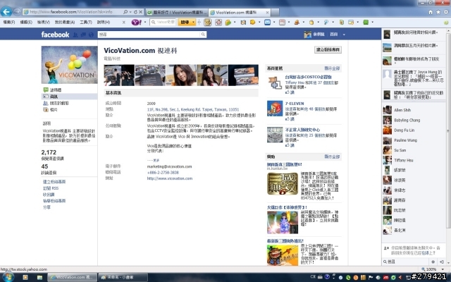
Task: Click the create page button
Action: [328, 50]
